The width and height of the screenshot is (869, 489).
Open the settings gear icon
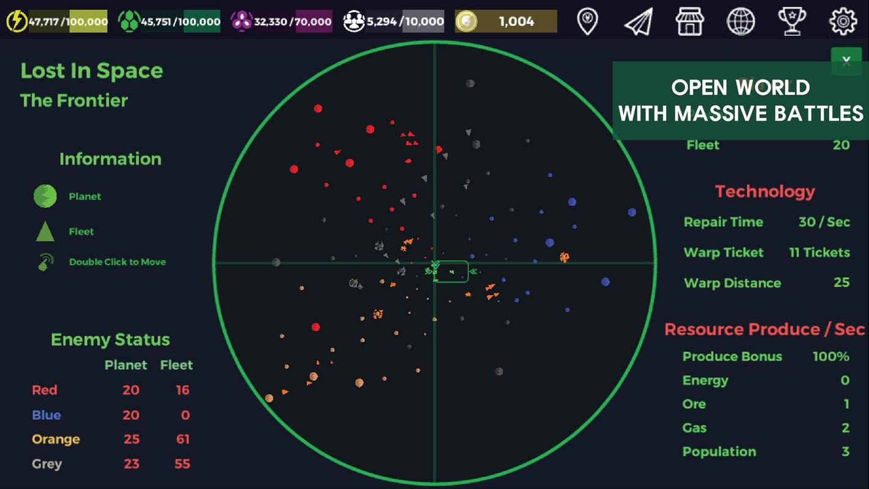coord(843,21)
